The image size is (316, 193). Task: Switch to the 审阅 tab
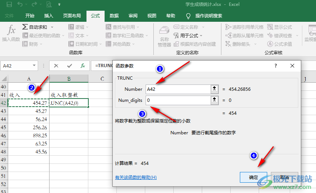[133, 16]
